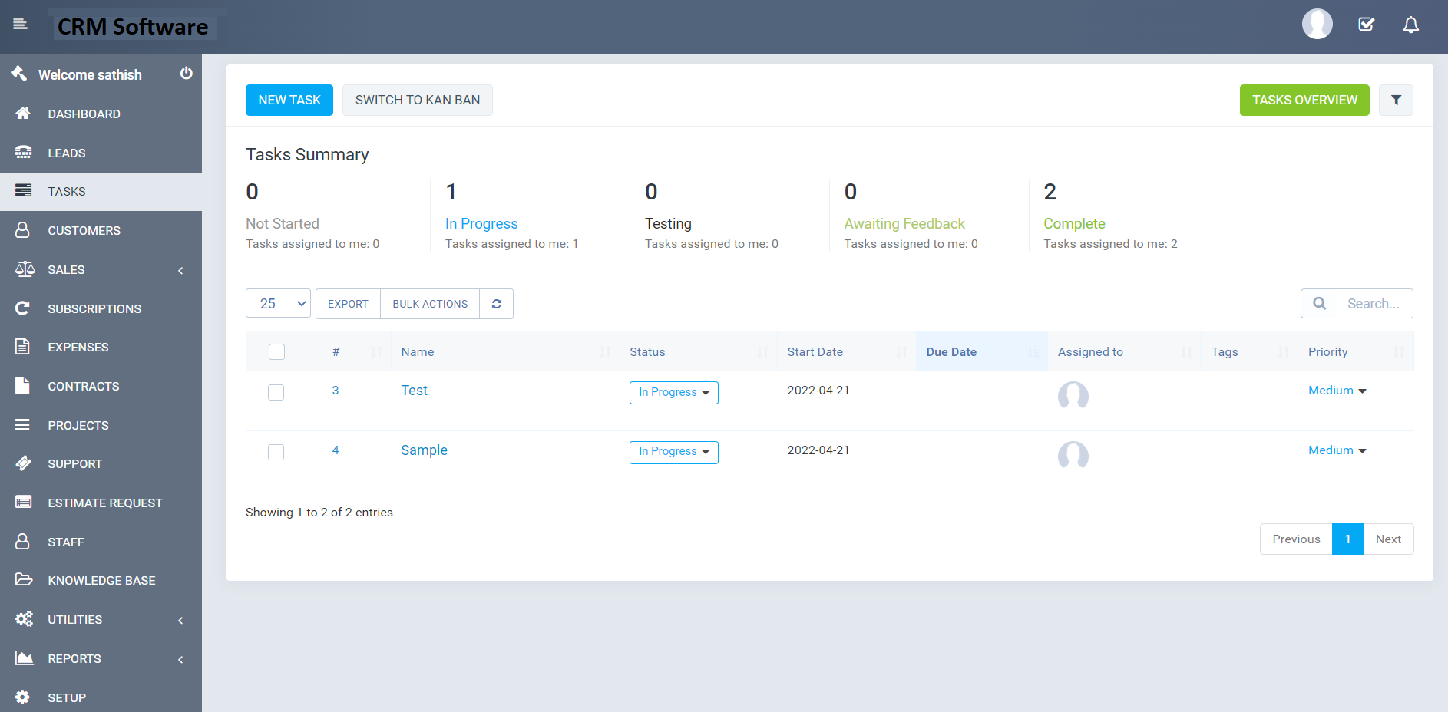Open the status dropdown for Test task
Viewport: 1448px width, 712px height.
[673, 393]
